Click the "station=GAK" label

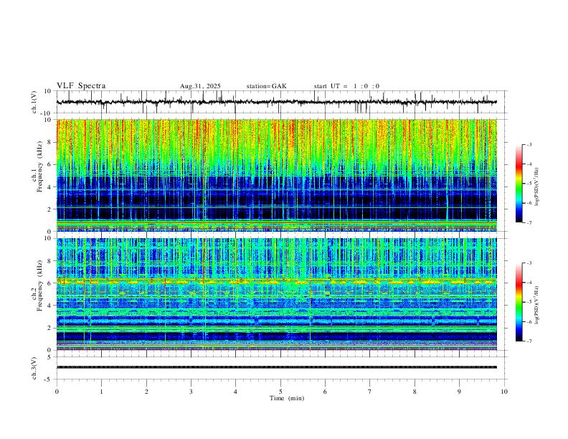[x=267, y=86]
